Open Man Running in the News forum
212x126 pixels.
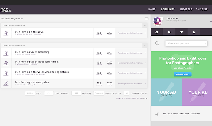point(29,32)
